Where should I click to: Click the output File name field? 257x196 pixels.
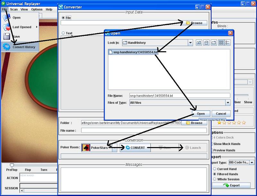click(144, 130)
